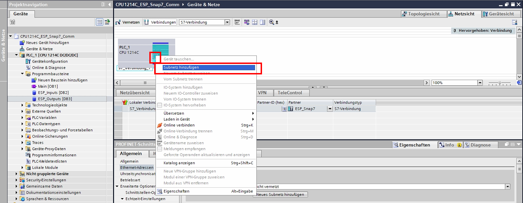Viewport: 523px width, 203px height.
Task: Collapse the Programmbausteine folder
Action: pos(23,74)
